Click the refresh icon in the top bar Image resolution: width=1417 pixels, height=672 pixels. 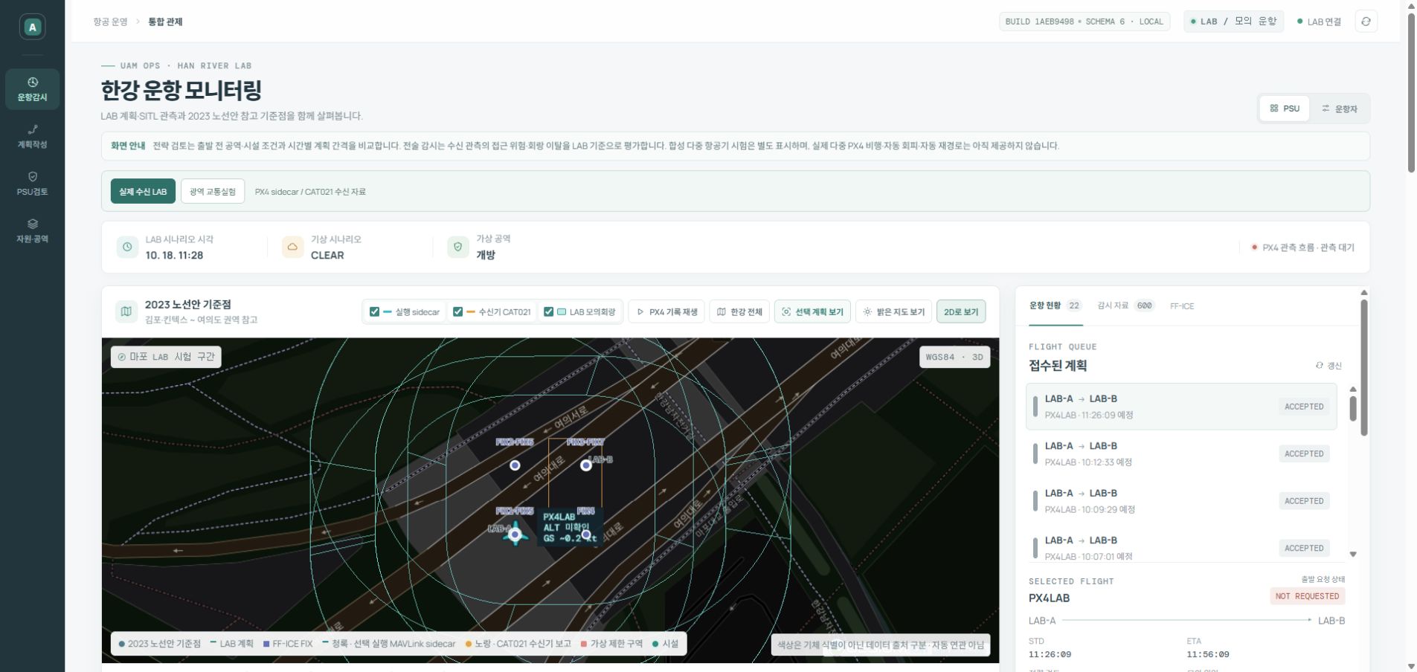coord(1366,22)
